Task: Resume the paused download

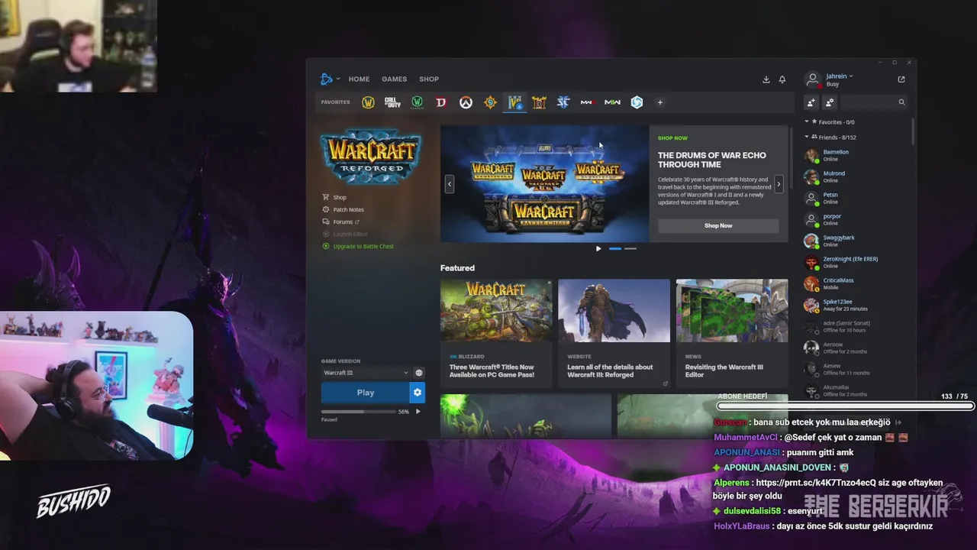Action: click(418, 412)
